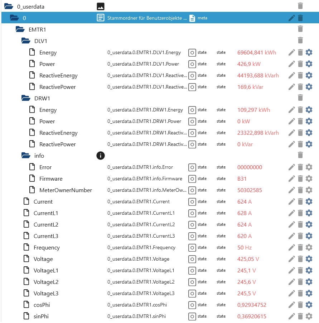Select the MeterOwnerNumber tree item
Screen dimensions: 319x323
(66, 190)
